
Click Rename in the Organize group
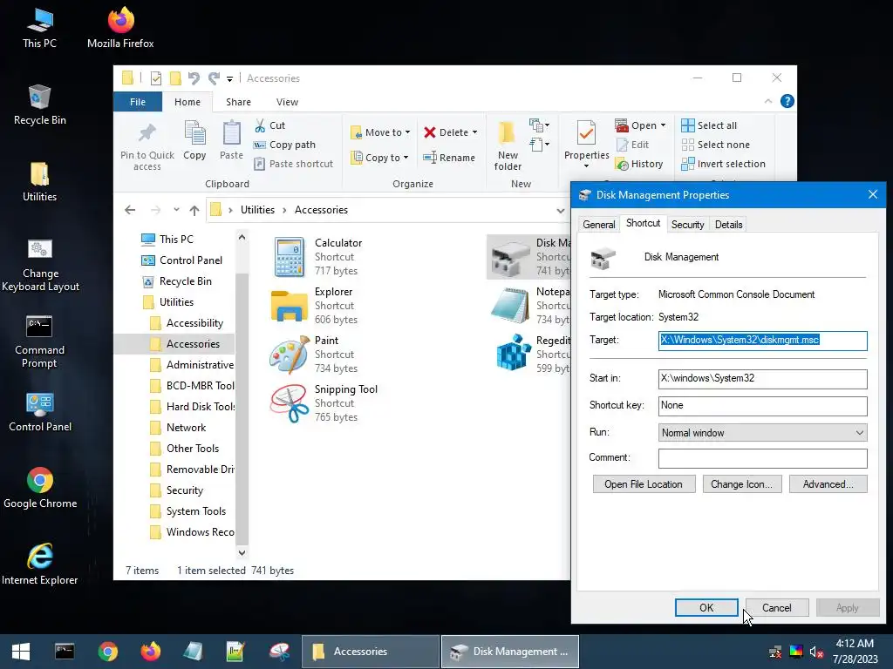(x=449, y=158)
